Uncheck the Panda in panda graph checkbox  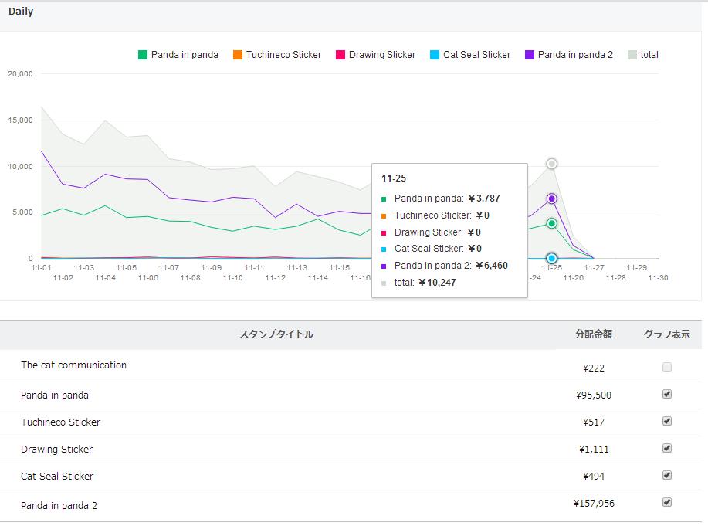click(x=667, y=394)
